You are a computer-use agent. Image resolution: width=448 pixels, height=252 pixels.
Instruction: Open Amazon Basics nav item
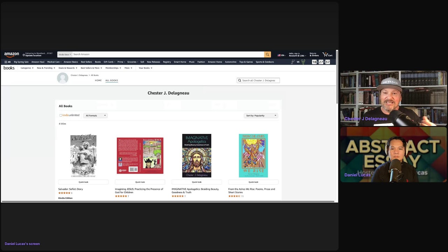point(71,62)
